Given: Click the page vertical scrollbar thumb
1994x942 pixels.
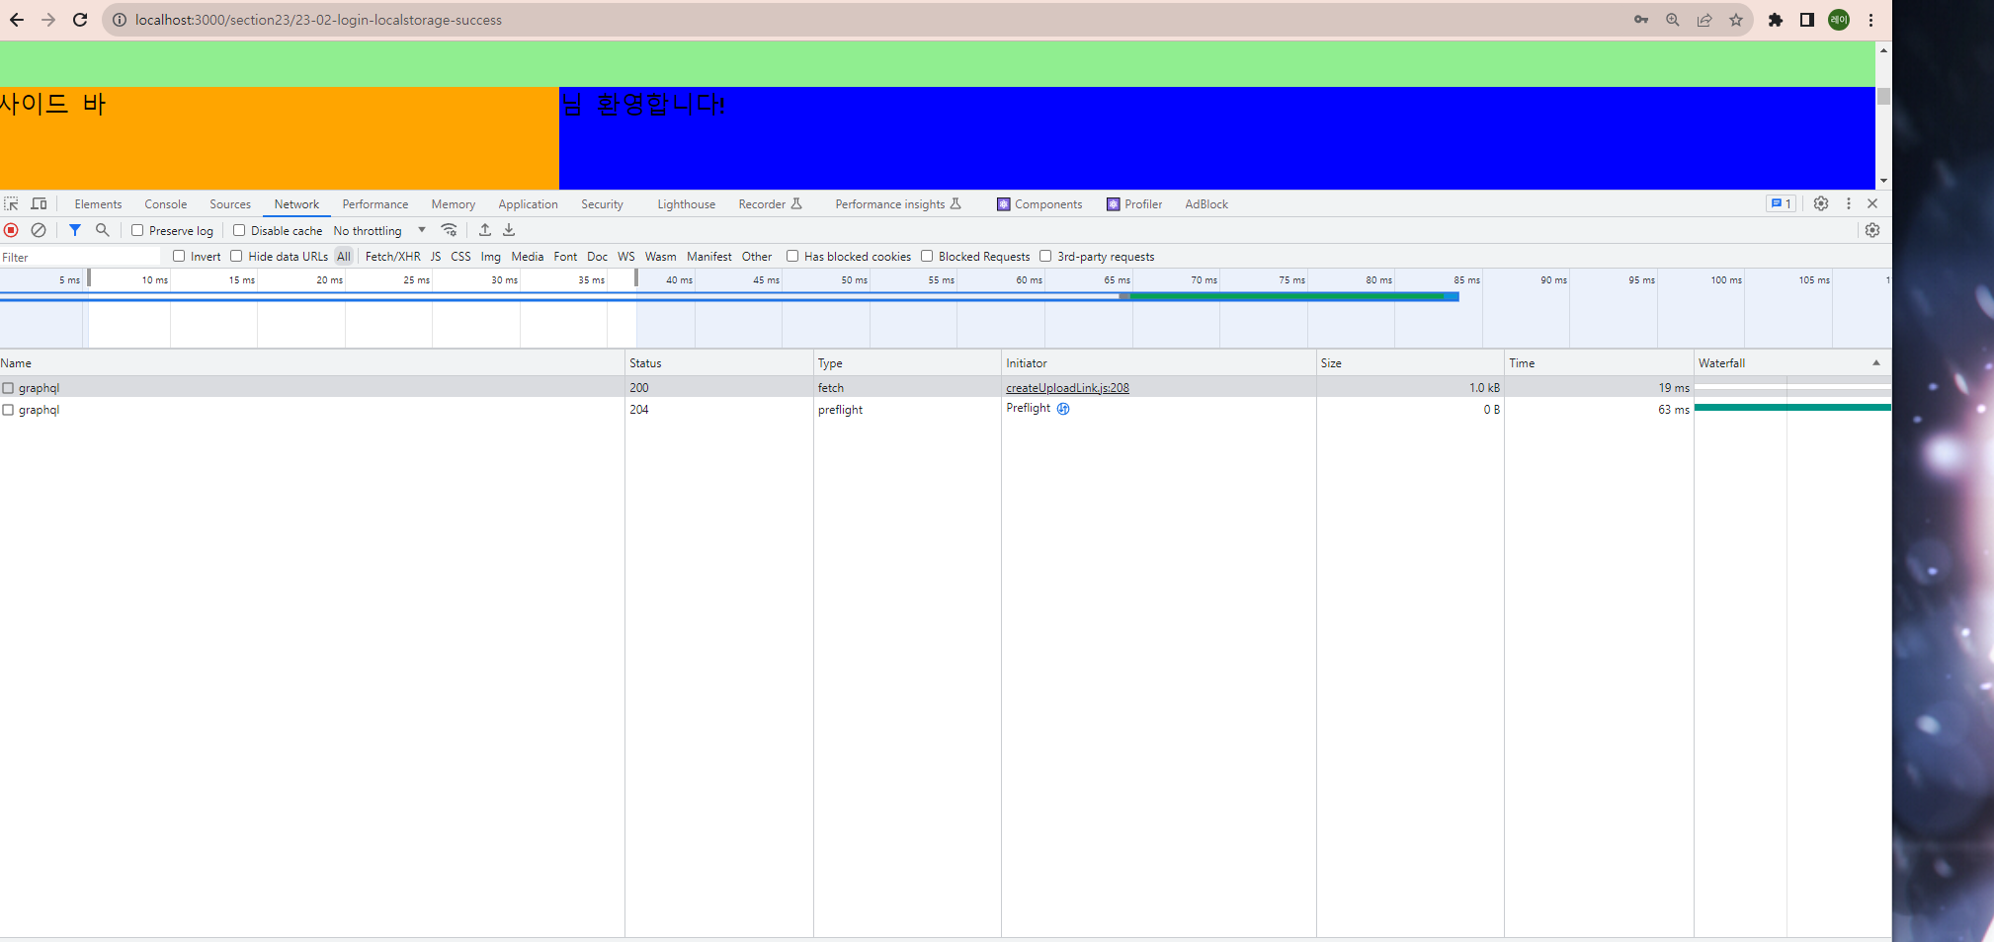Looking at the screenshot, I should pos(1883,96).
